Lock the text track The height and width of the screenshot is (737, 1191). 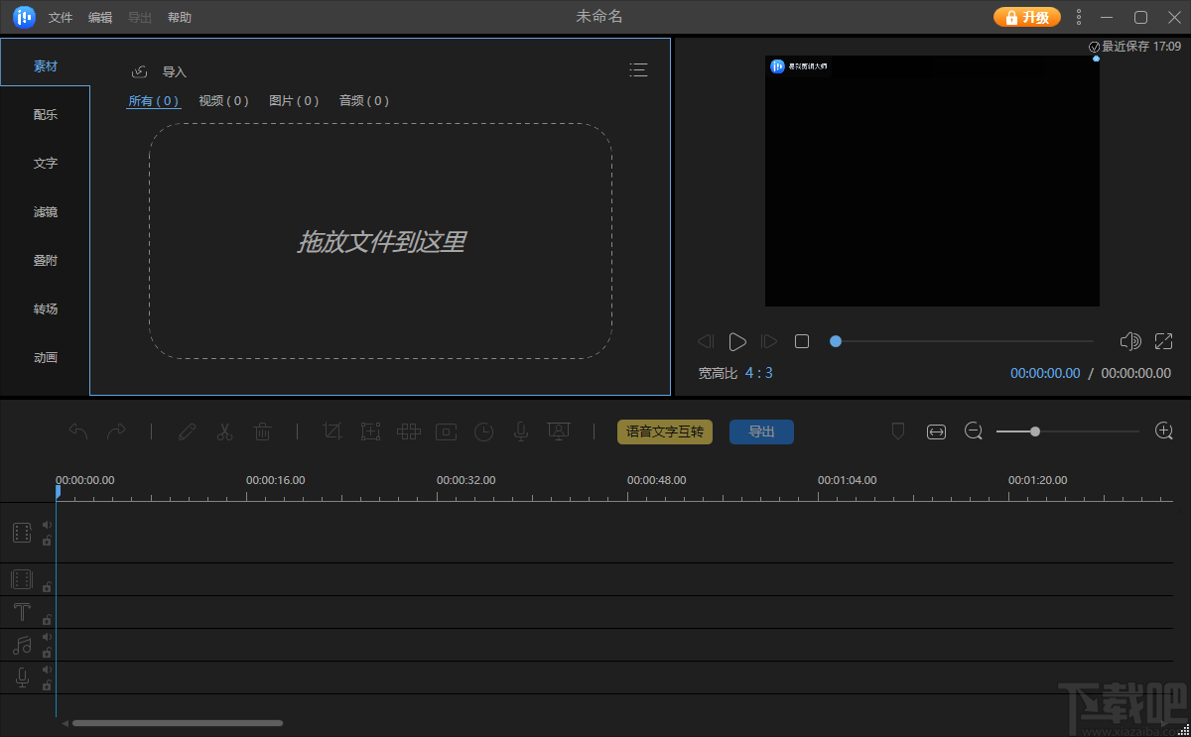pos(47,620)
